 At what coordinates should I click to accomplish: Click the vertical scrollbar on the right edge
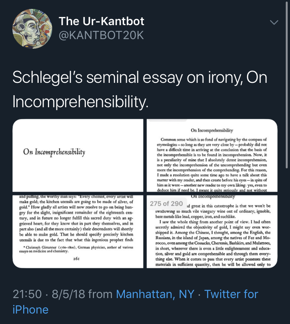click(287, 85)
